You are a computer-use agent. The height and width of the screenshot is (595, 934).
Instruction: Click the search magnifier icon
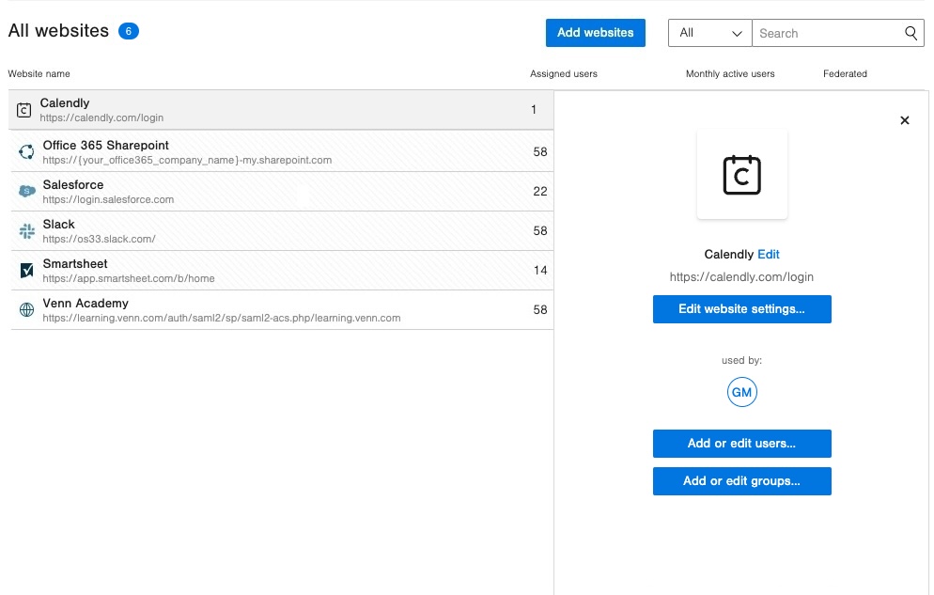tap(911, 33)
